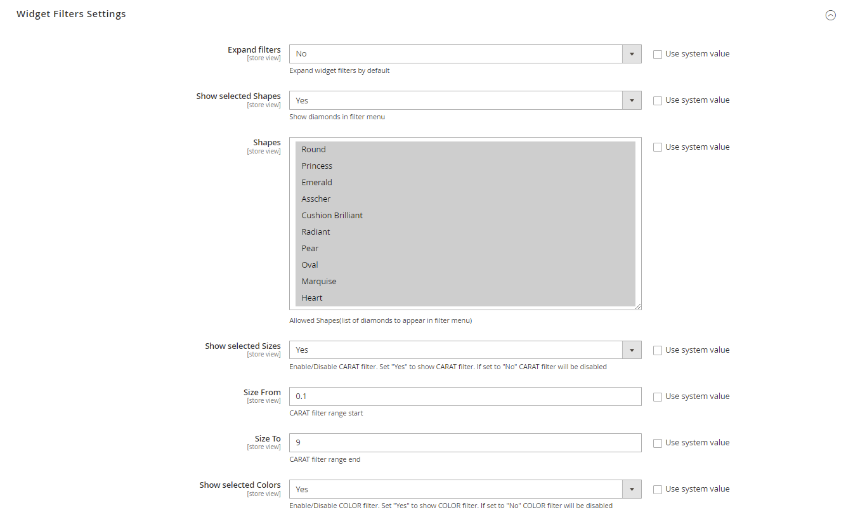This screenshot has height=517, width=846.
Task: Select Heart in the Shapes list
Action: (312, 298)
